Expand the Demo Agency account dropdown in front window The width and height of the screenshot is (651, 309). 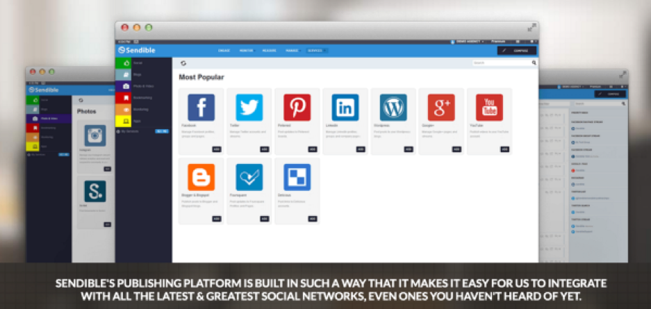point(467,42)
